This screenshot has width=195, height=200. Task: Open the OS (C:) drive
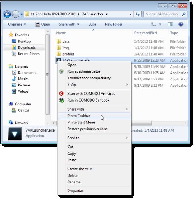tap(23, 110)
